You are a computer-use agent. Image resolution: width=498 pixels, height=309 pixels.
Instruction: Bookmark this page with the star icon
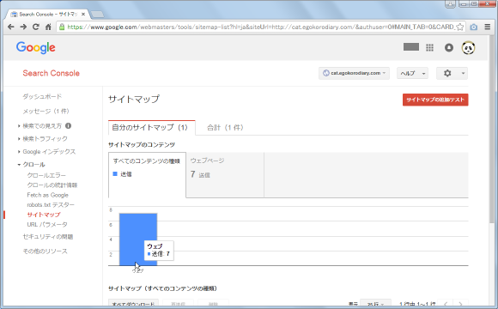pos(460,27)
